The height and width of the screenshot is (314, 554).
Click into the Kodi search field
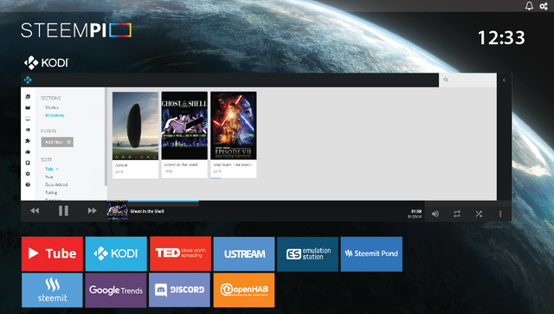[467, 80]
